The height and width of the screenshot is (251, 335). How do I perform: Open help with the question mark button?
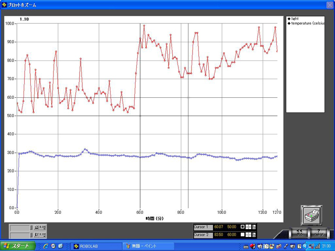pyautogui.click(x=319, y=232)
